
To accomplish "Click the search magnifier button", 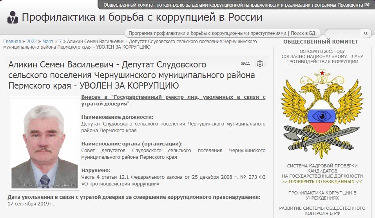I will 366,33.
